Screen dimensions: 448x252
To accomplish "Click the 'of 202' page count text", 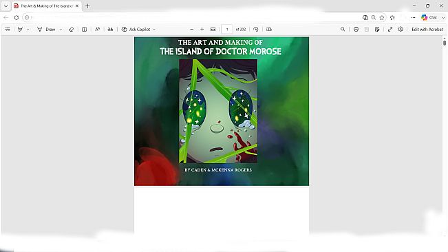I will (x=241, y=29).
